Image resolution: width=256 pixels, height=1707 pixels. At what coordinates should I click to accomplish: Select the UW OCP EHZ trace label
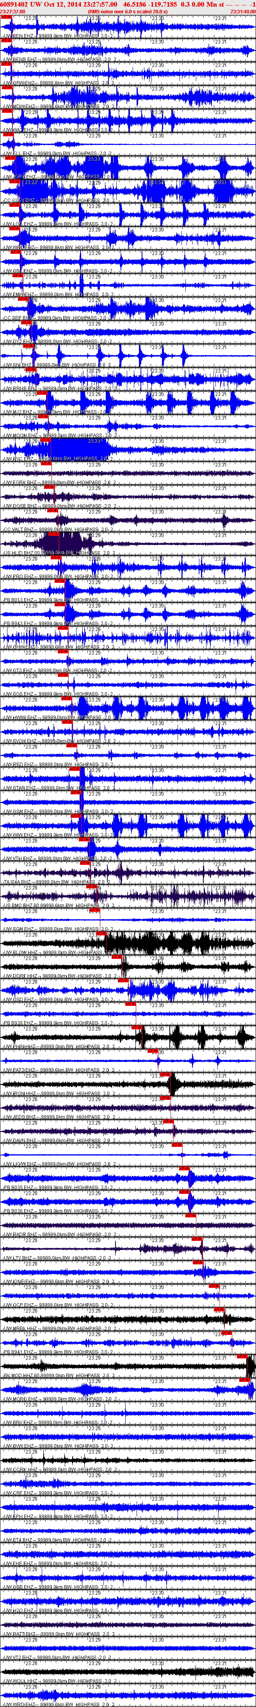58,1305
